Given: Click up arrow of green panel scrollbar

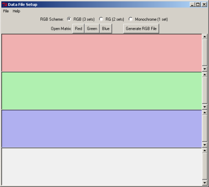Looking at the screenshot, I should pyautogui.click(x=205, y=74).
